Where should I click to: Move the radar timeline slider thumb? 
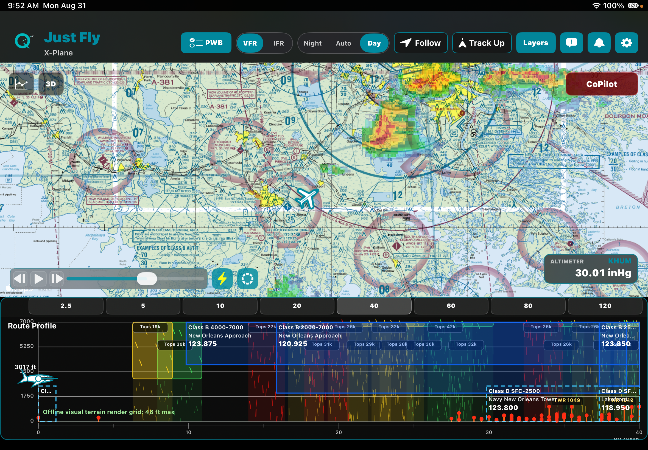(x=147, y=279)
